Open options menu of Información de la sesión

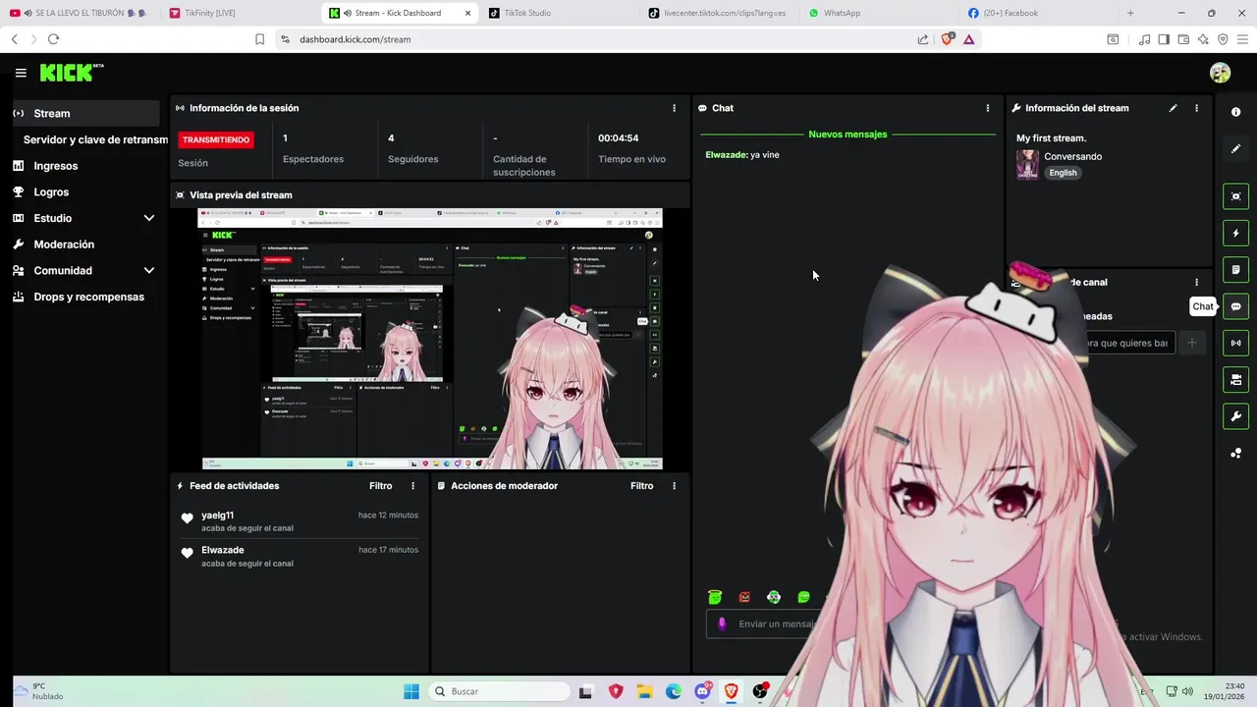pyautogui.click(x=674, y=108)
